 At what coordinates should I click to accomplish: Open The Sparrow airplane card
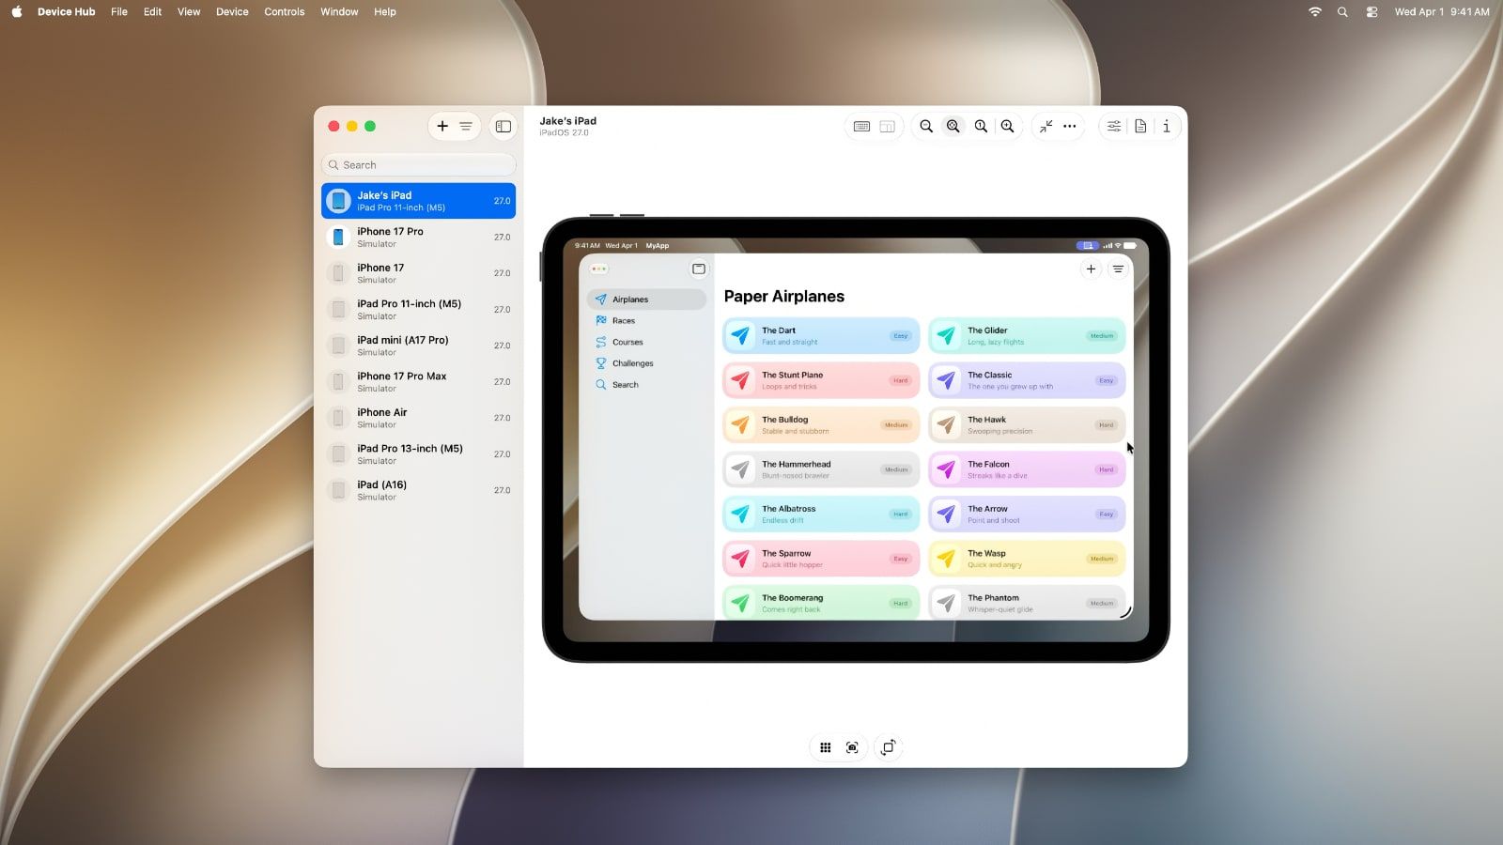821,559
